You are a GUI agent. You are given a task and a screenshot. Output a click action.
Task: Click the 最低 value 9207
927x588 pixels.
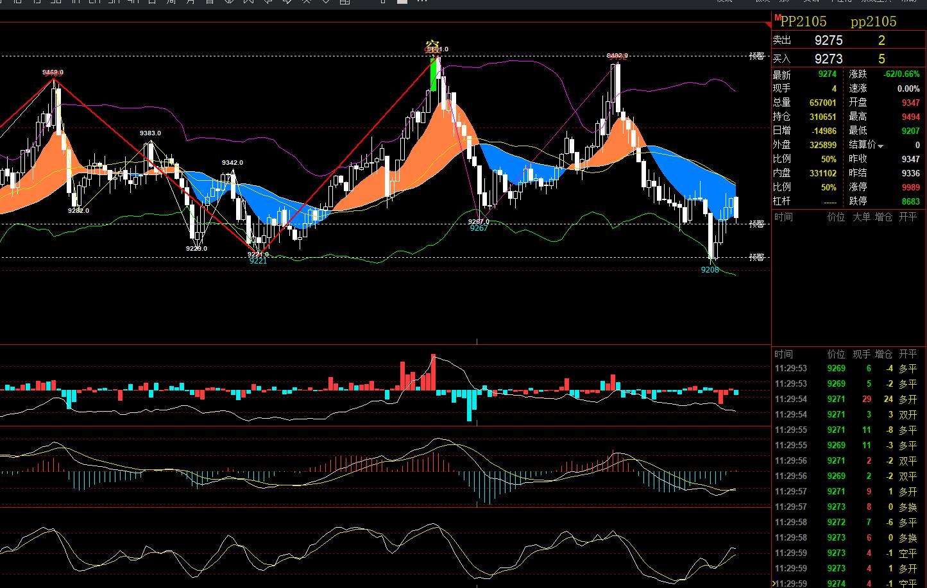(910, 131)
